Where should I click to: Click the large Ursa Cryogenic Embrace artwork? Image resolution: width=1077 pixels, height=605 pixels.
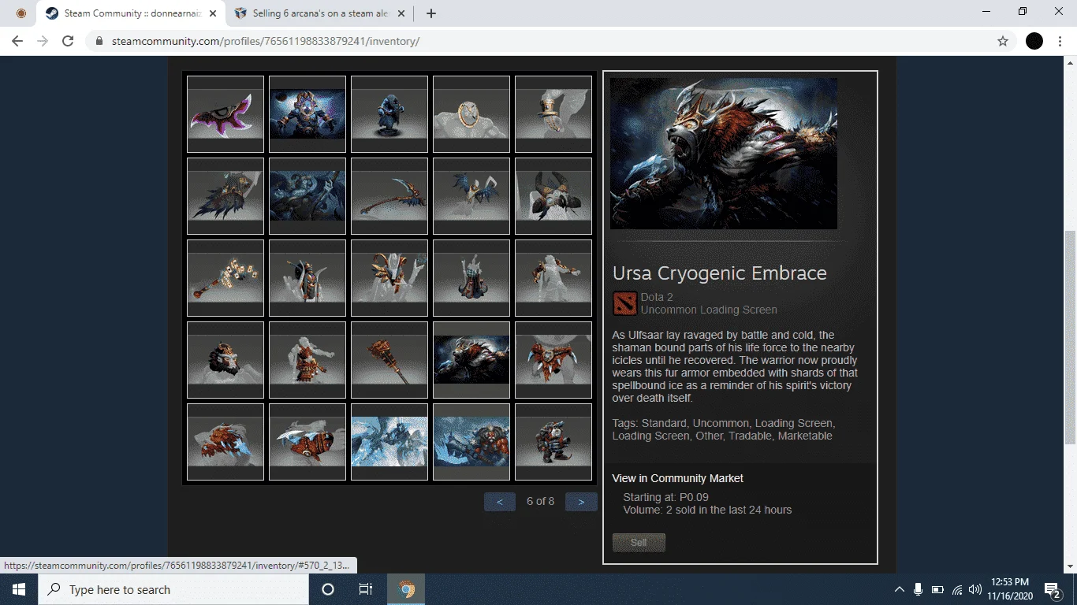(x=724, y=154)
